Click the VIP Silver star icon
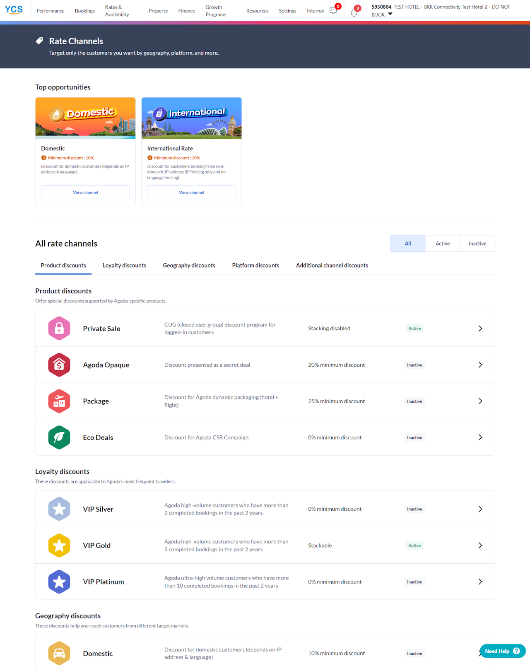Image resolution: width=530 pixels, height=668 pixels. pyautogui.click(x=59, y=509)
